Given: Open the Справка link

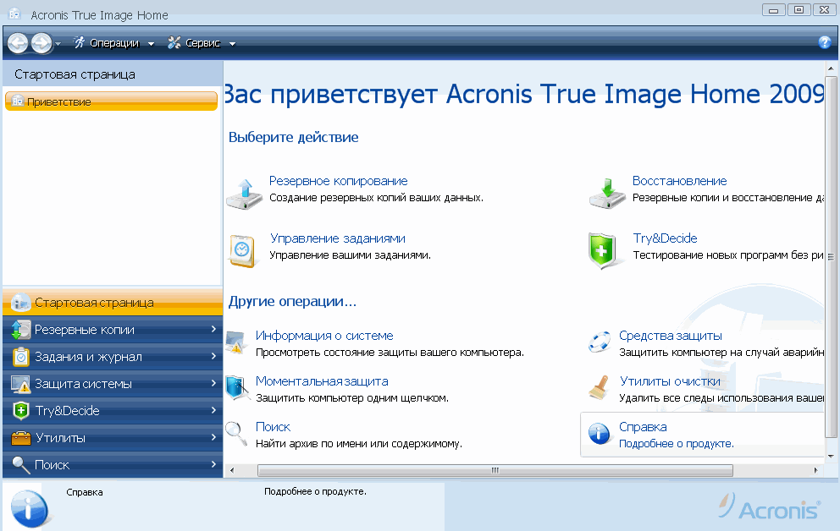Looking at the screenshot, I should point(643,427).
